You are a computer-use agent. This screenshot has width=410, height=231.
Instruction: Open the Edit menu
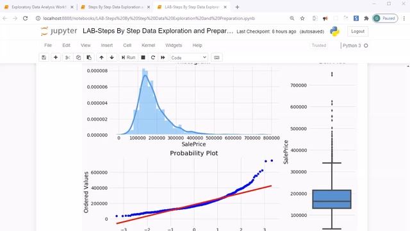click(x=66, y=46)
